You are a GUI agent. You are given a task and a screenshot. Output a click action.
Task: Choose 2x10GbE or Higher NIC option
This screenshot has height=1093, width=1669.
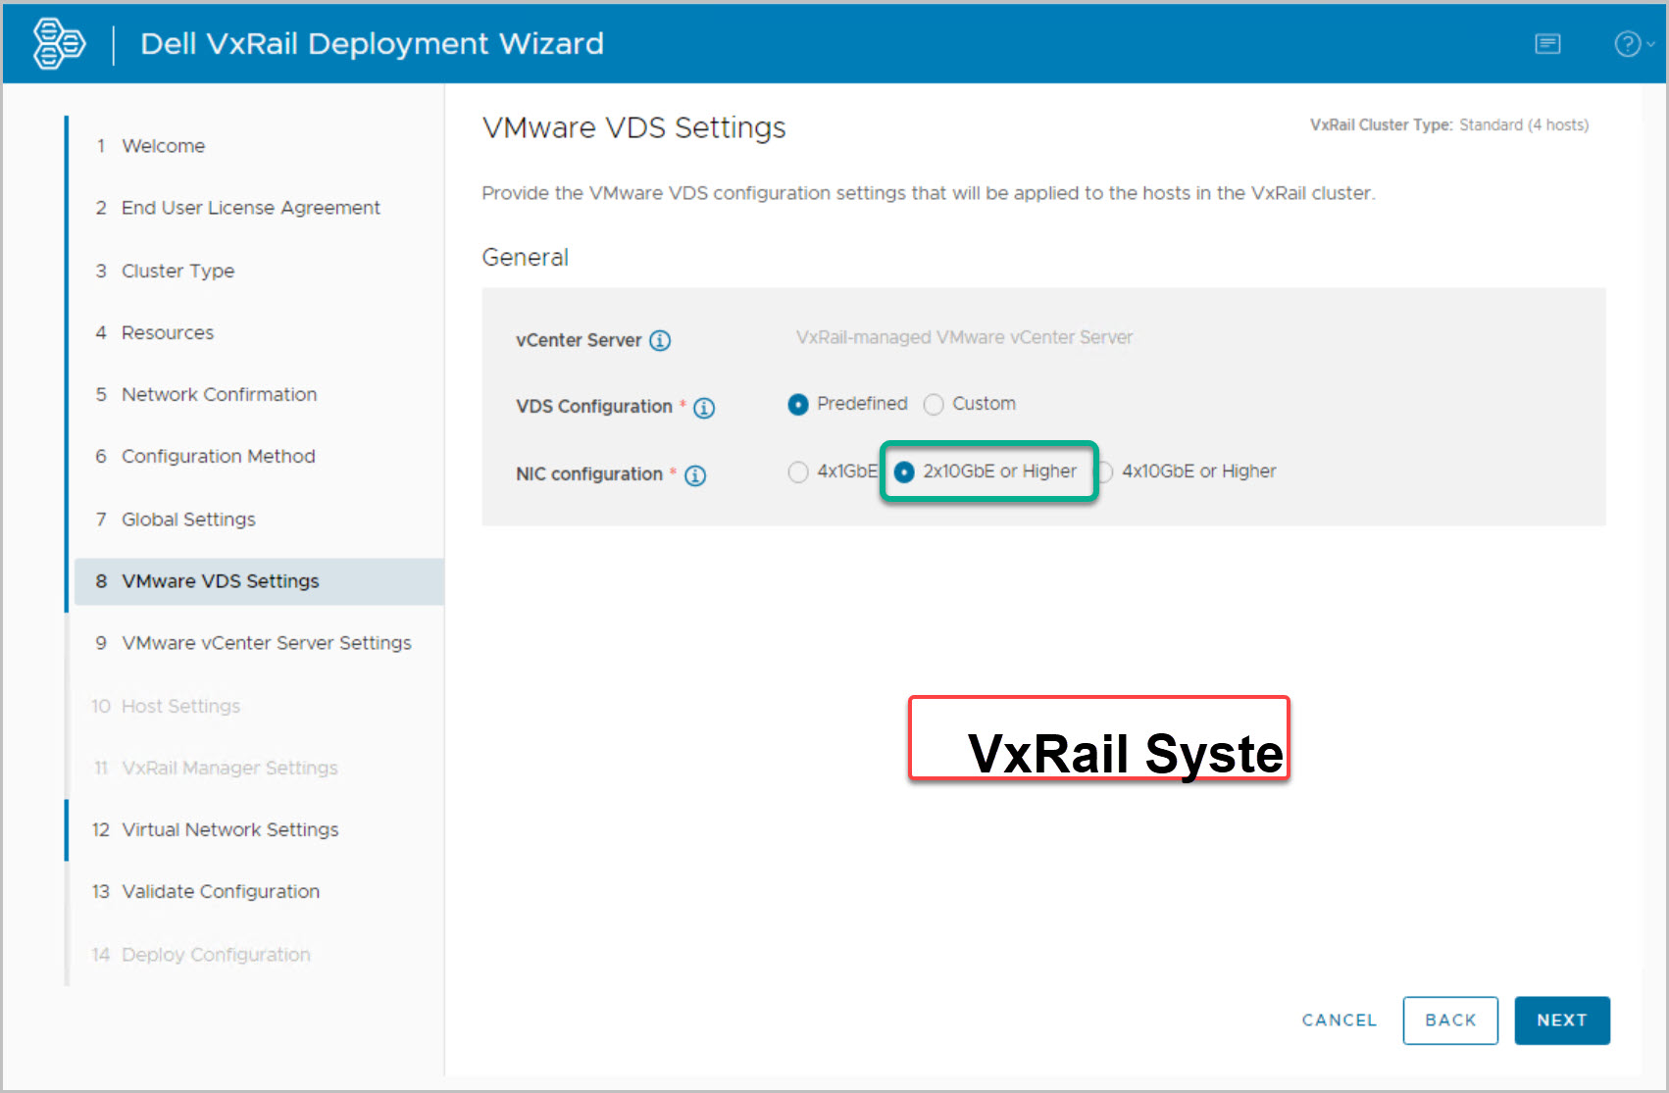904,472
